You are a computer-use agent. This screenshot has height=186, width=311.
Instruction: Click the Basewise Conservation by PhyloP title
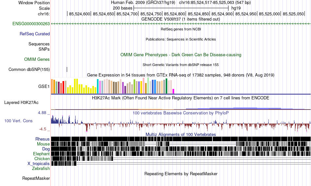point(181,113)
